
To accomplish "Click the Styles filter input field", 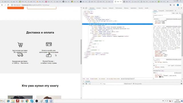I will [162, 13].
